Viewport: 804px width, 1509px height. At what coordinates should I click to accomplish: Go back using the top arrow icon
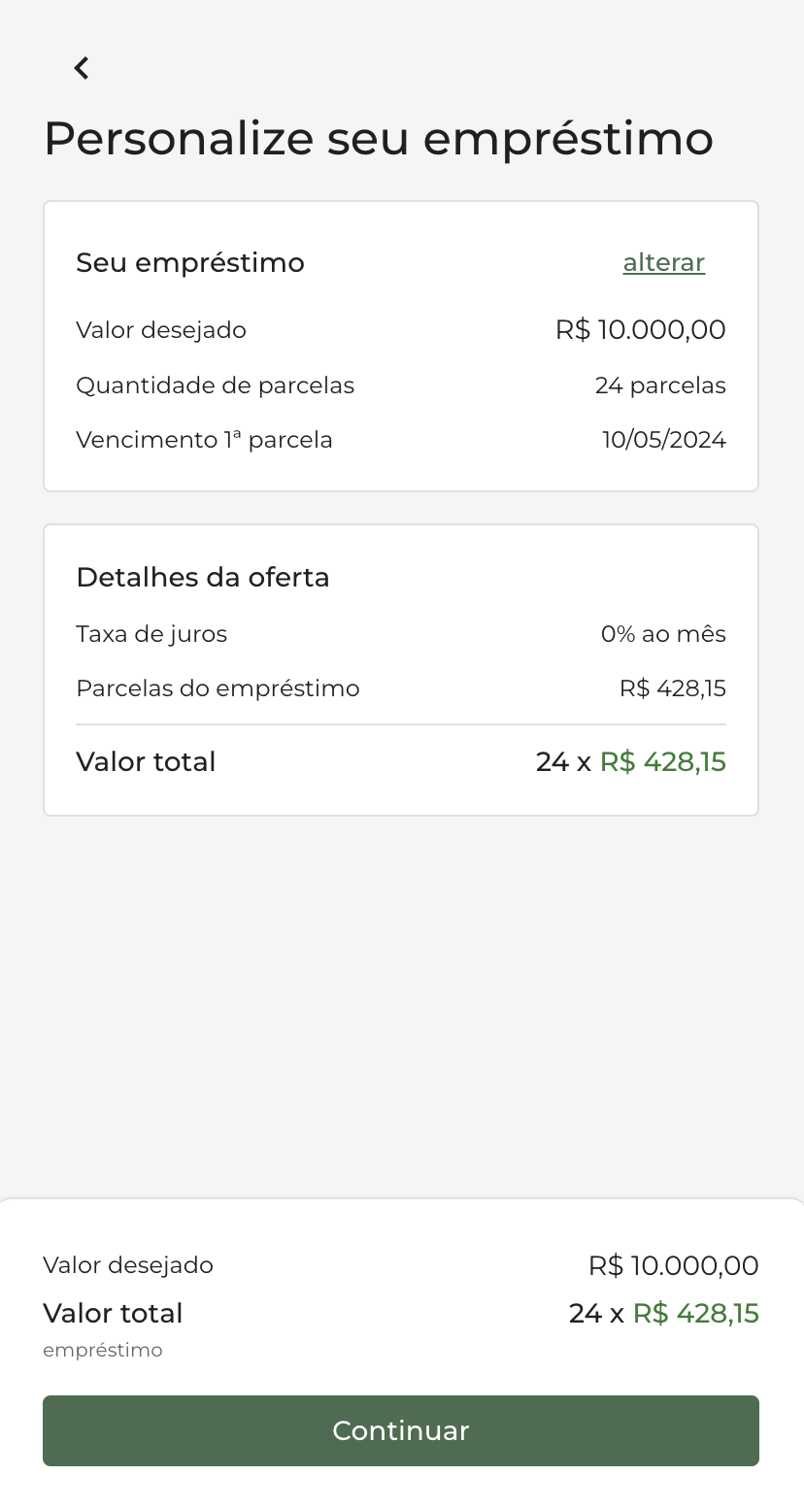coord(82,68)
